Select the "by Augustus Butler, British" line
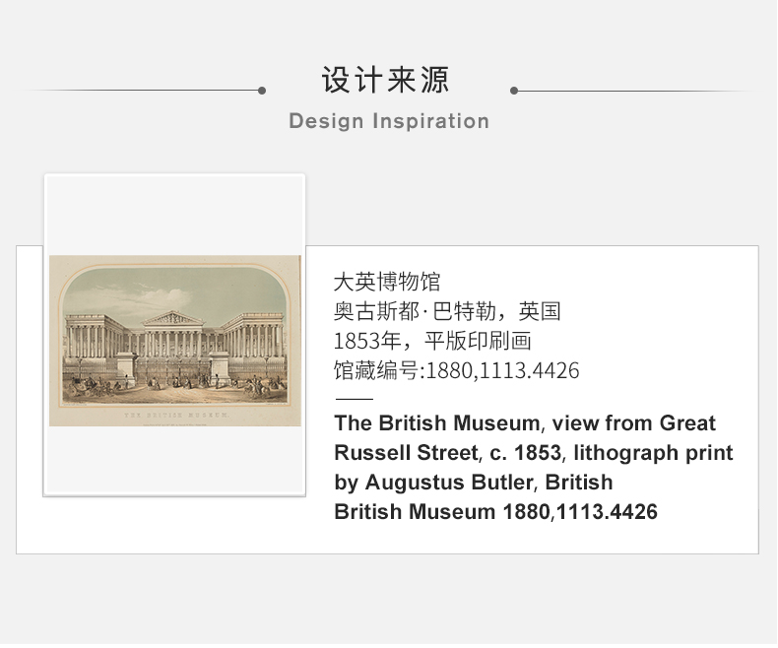The height and width of the screenshot is (648, 778). point(473,483)
